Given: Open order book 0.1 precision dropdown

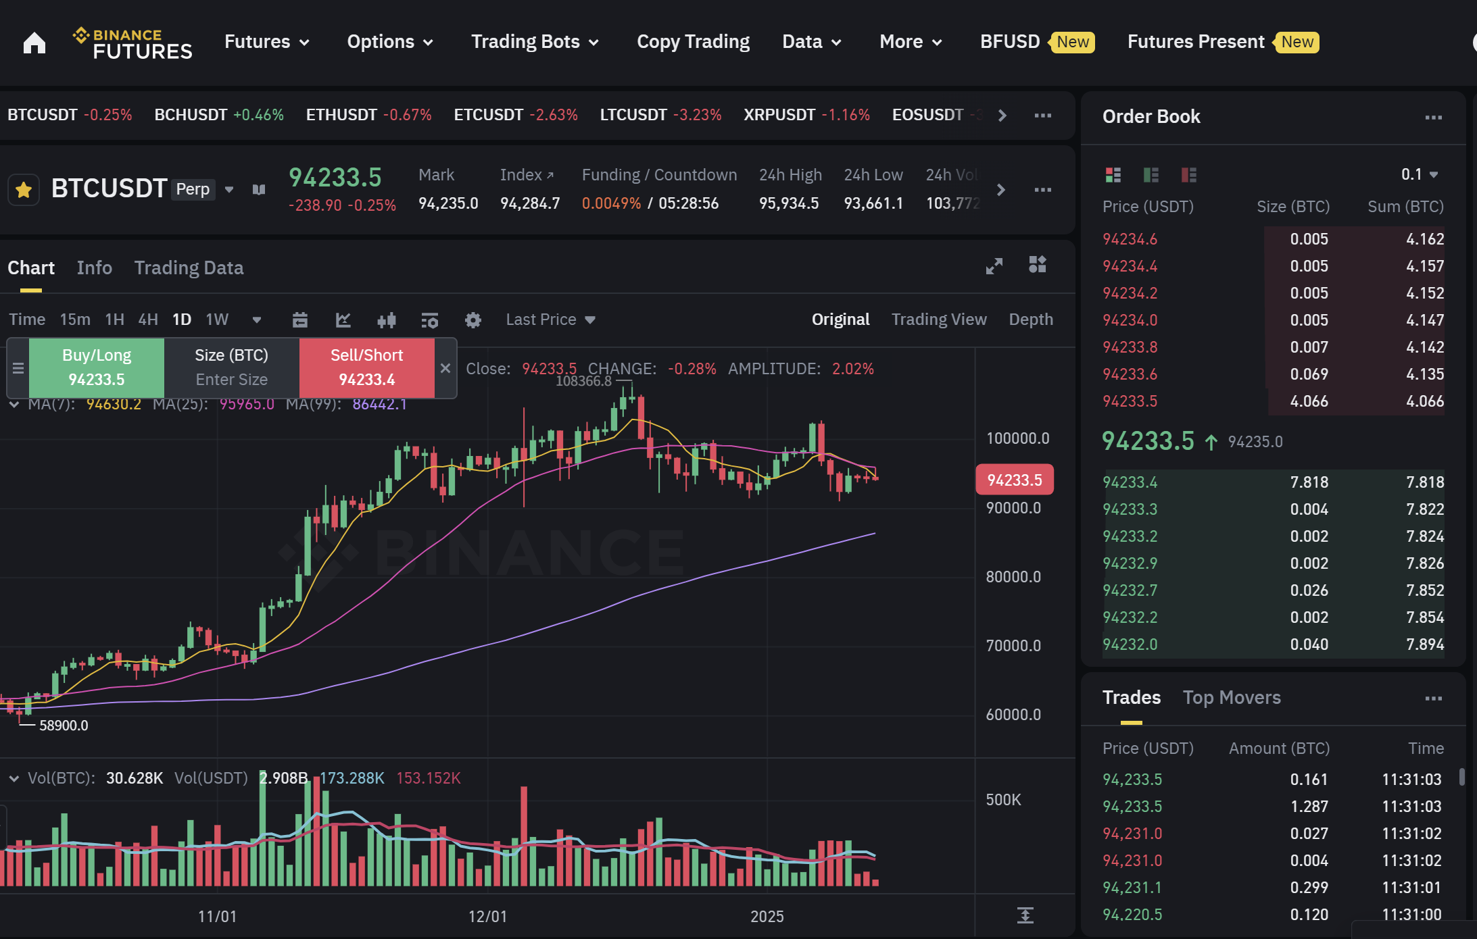Looking at the screenshot, I should pyautogui.click(x=1419, y=174).
